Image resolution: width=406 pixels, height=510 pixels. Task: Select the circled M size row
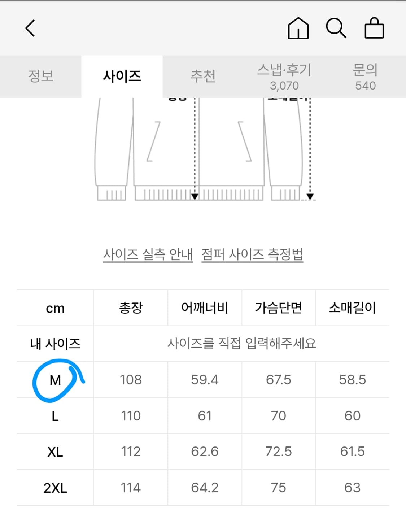coord(54,379)
